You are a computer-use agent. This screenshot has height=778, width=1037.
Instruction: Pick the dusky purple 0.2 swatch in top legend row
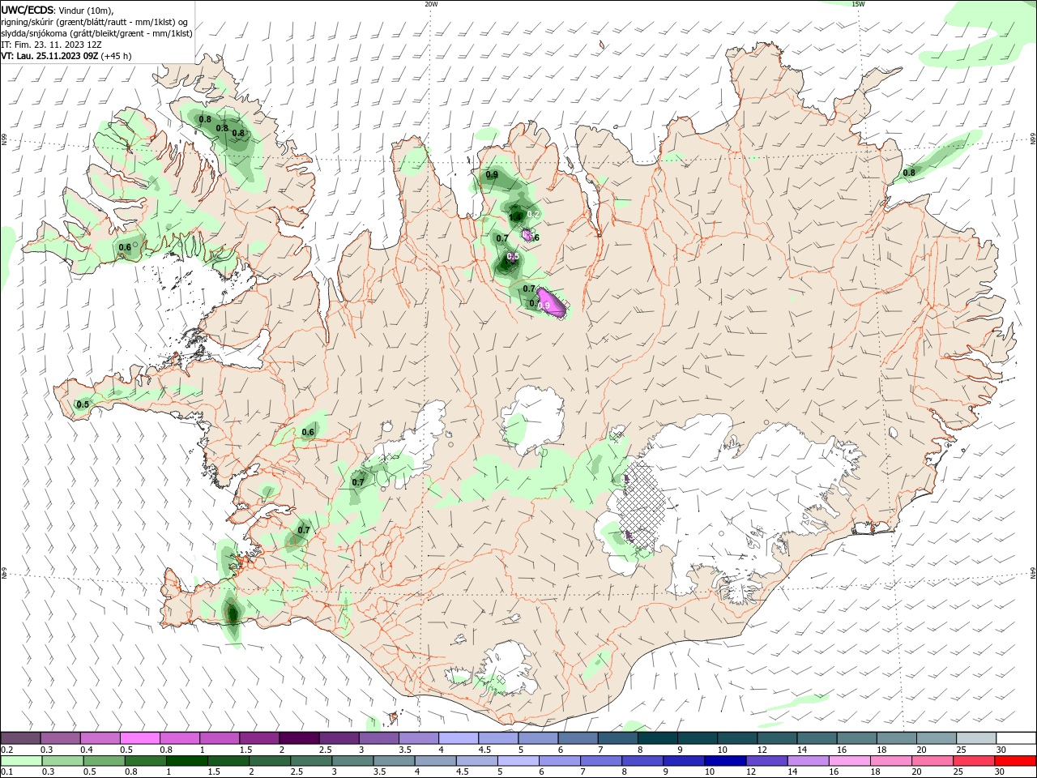coord(21,738)
